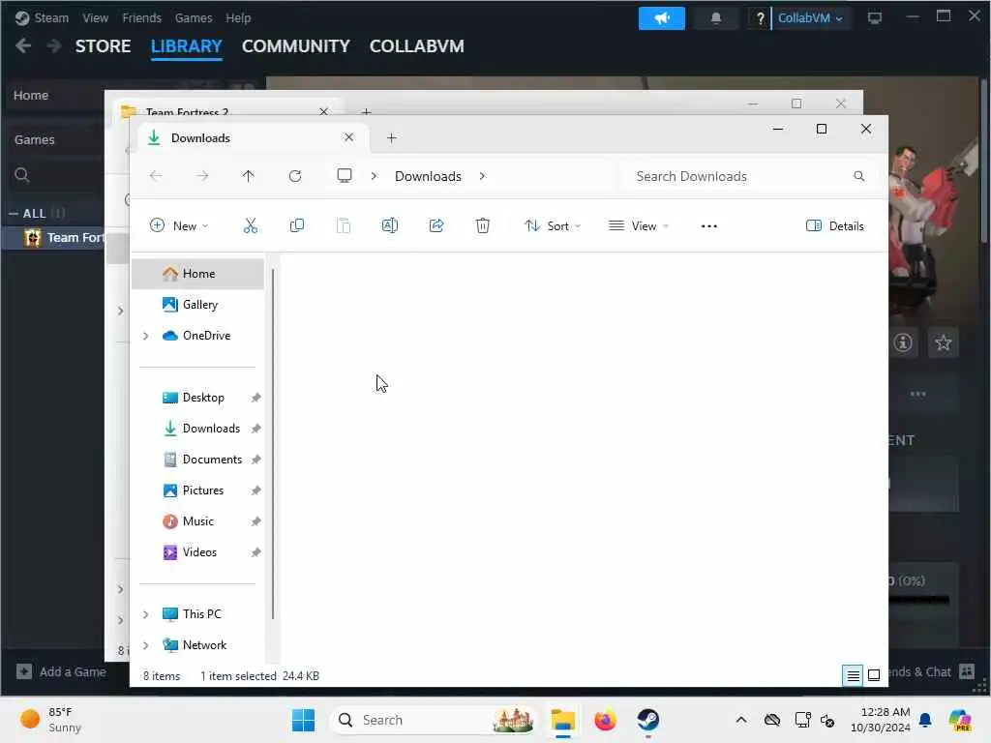Screen dimensions: 991x743
Task: Open Firefox from the taskbar
Action: (605, 720)
